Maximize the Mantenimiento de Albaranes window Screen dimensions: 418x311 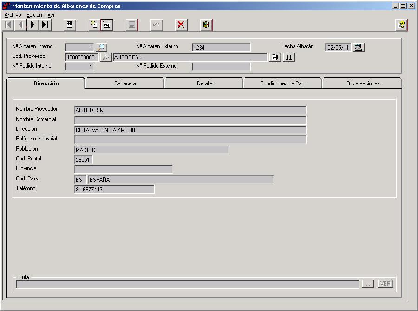pyautogui.click(x=403, y=6)
